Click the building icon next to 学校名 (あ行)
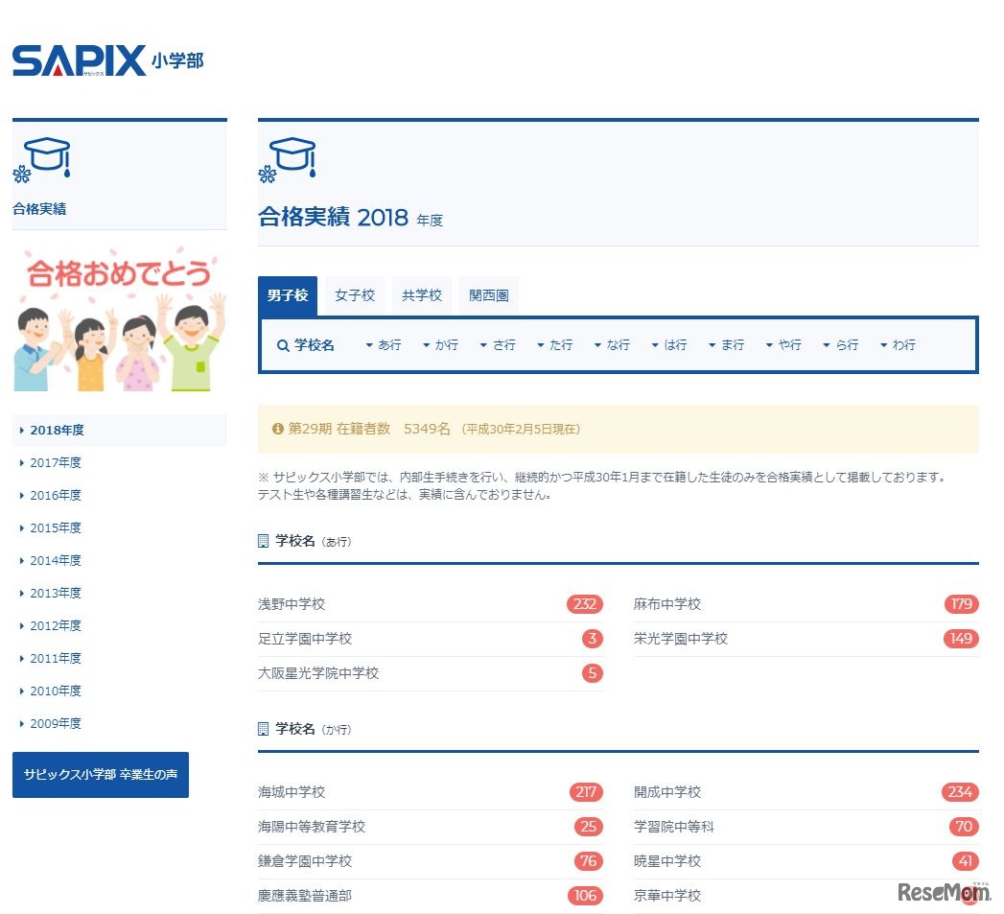 coord(263,540)
